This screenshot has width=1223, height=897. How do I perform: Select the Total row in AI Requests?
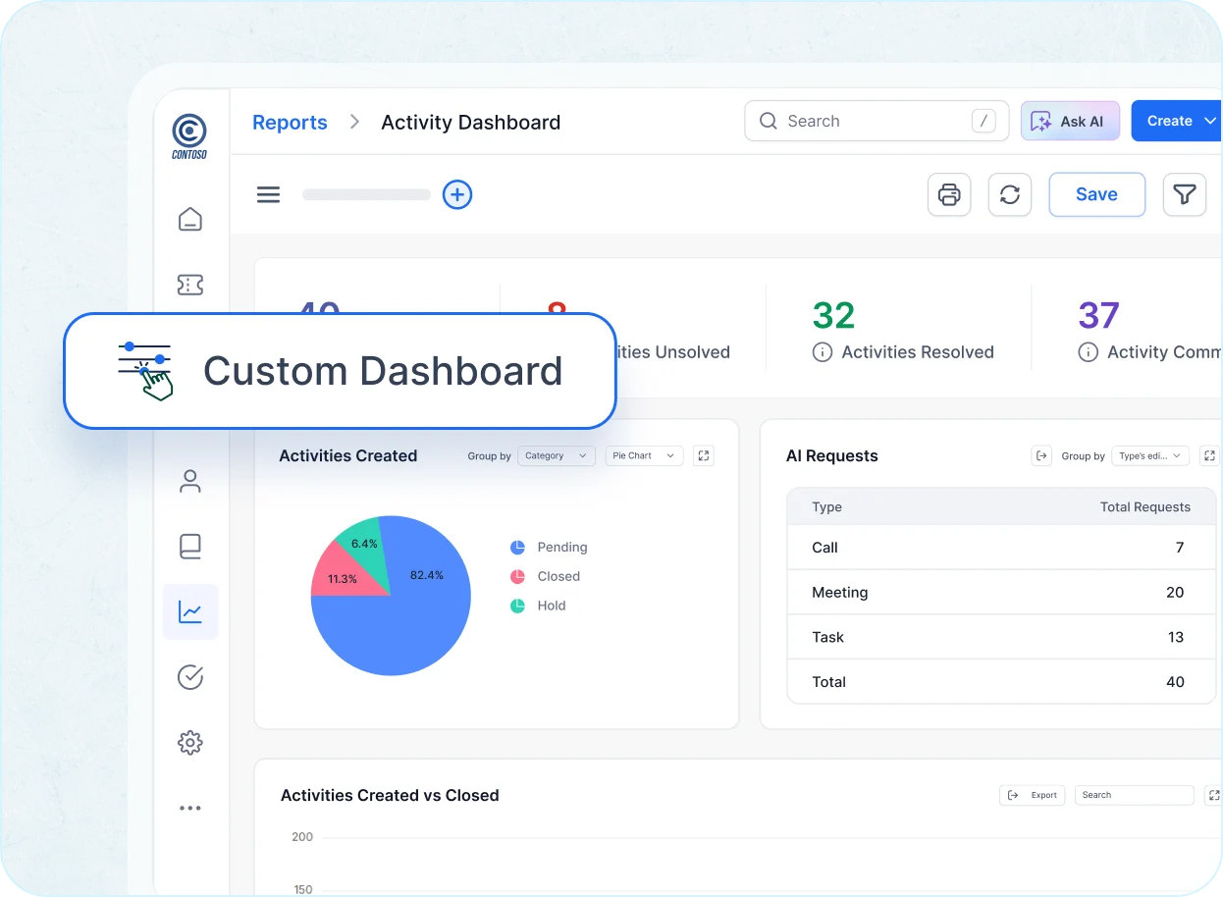1001,681
